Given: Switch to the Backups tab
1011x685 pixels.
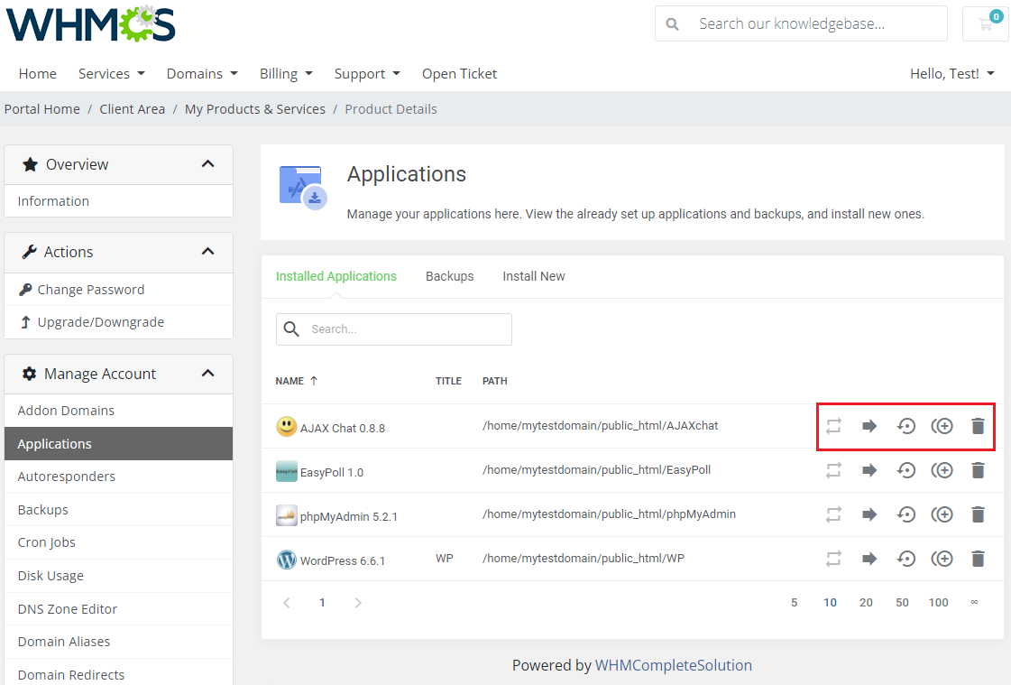Looking at the screenshot, I should [x=449, y=276].
